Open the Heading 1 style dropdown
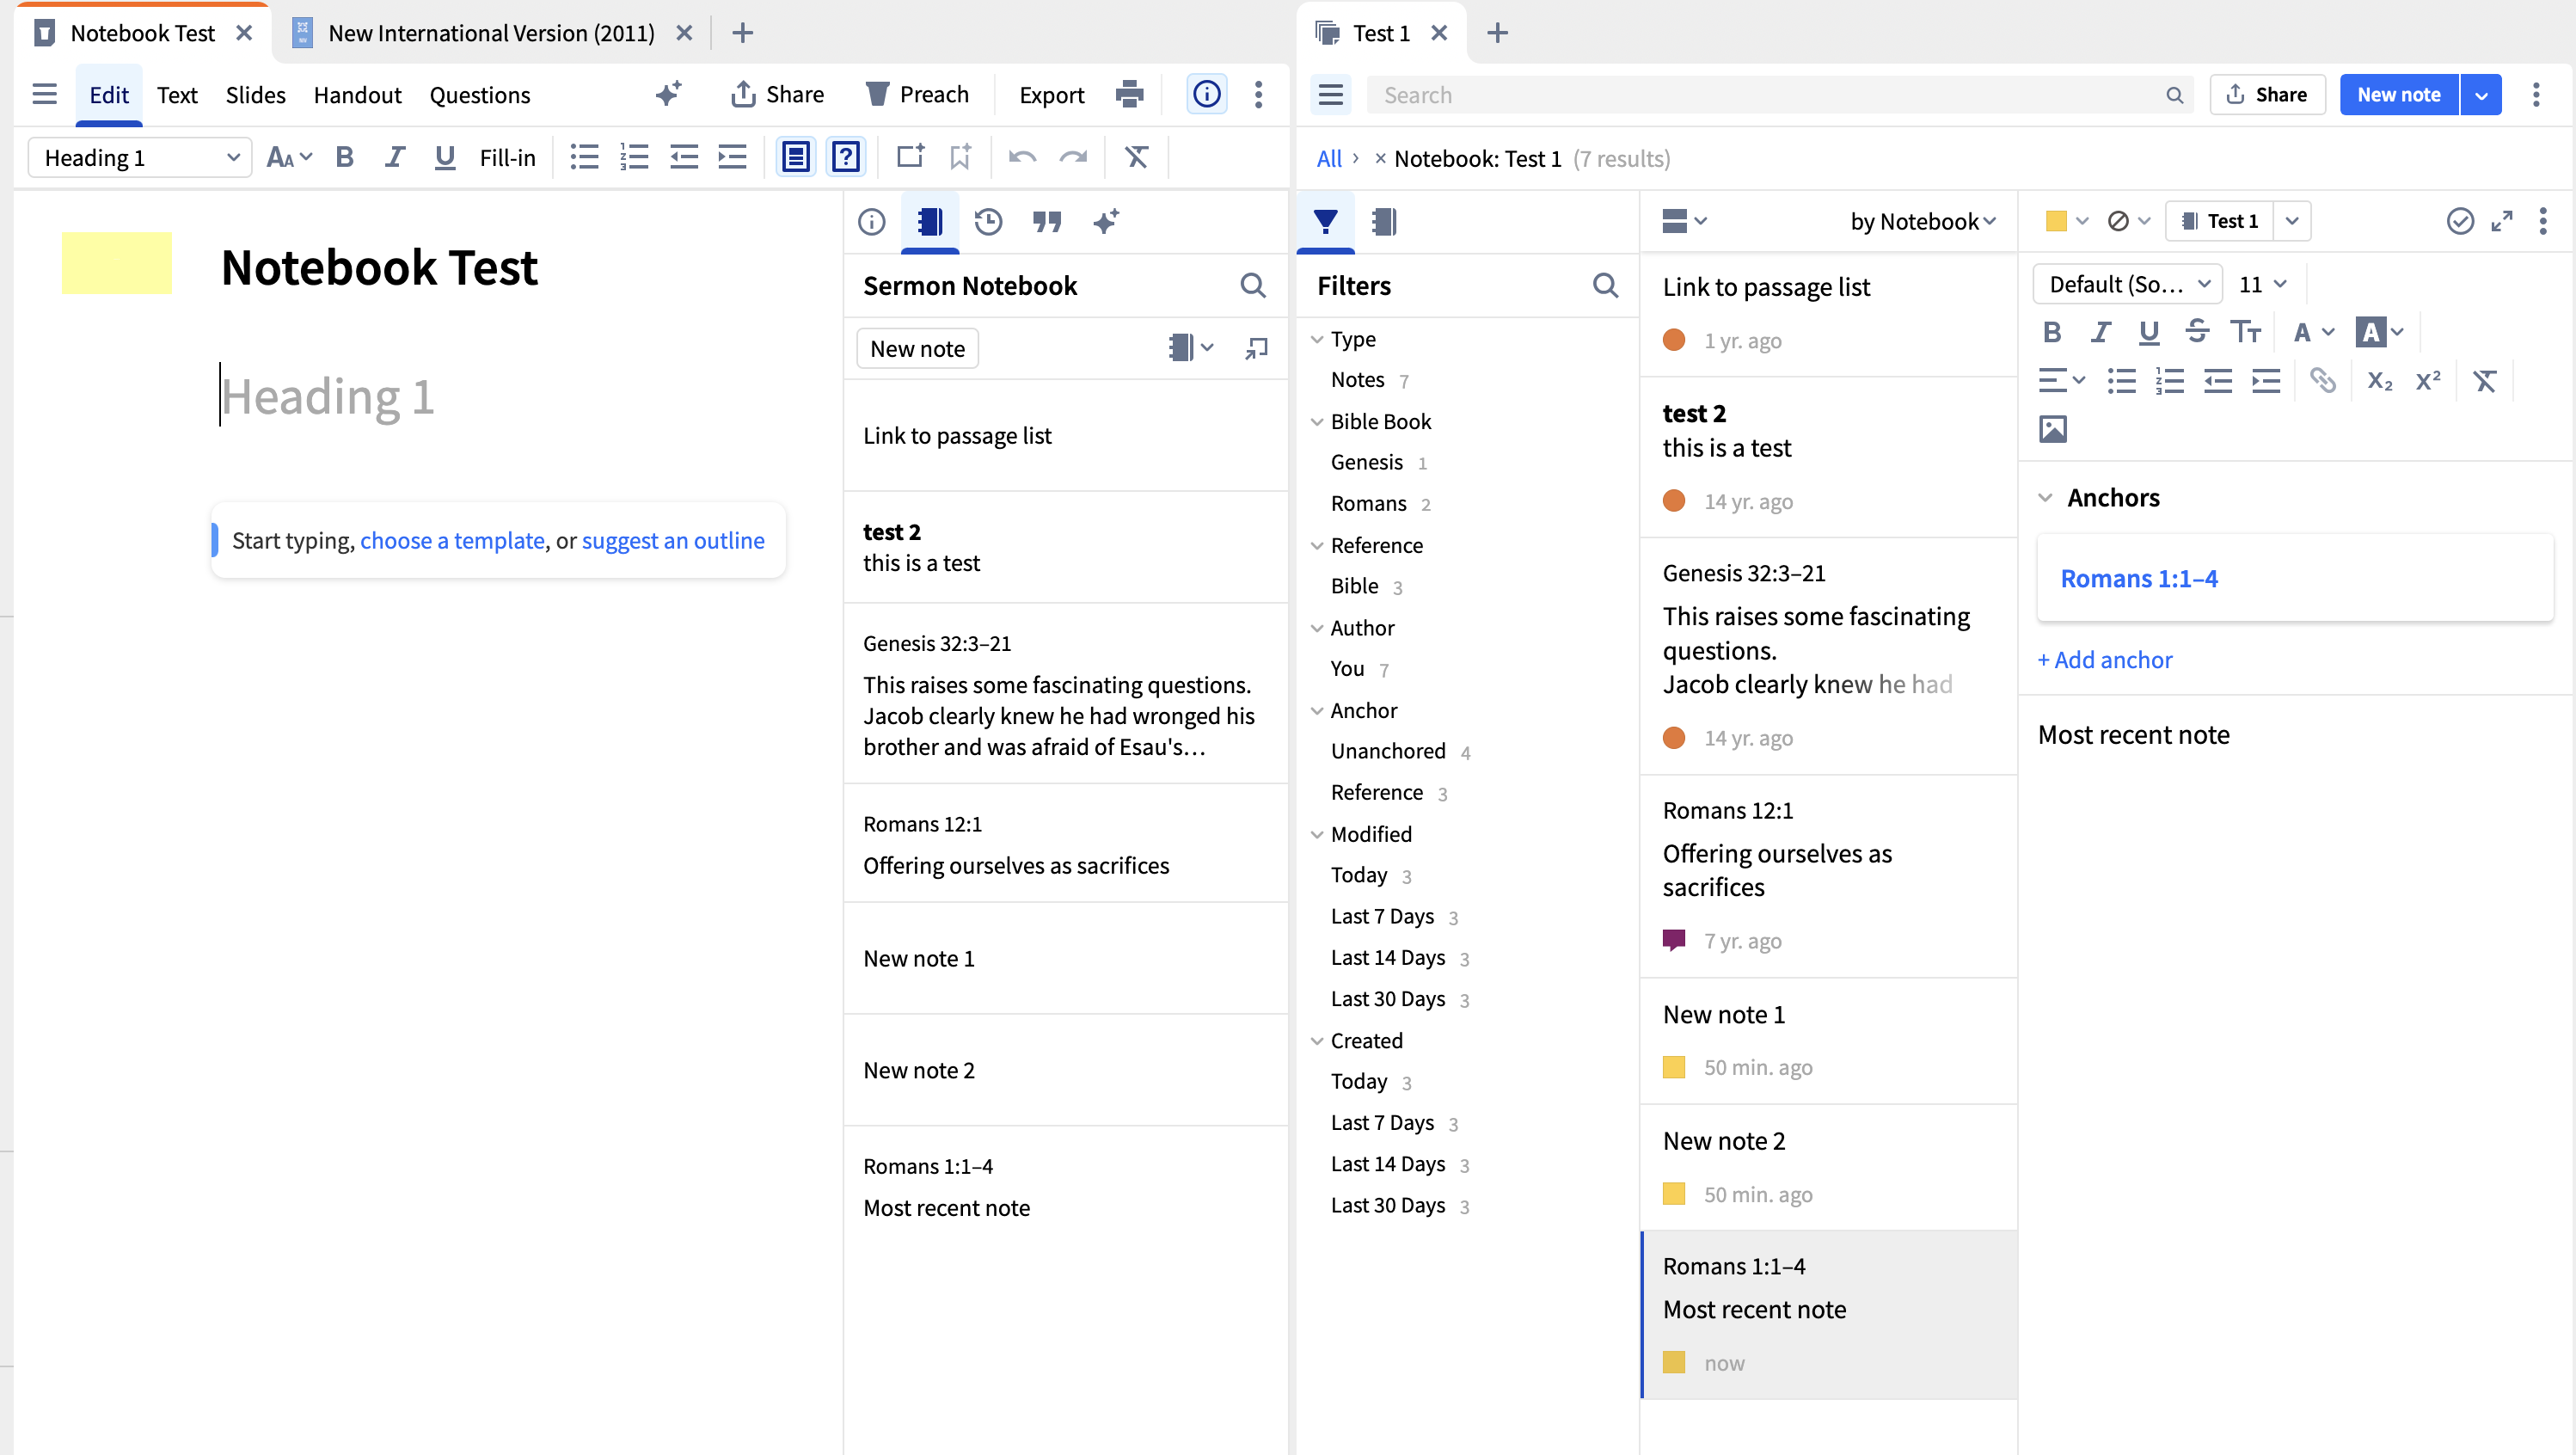Viewport: 2576px width, 1455px height. pos(140,157)
